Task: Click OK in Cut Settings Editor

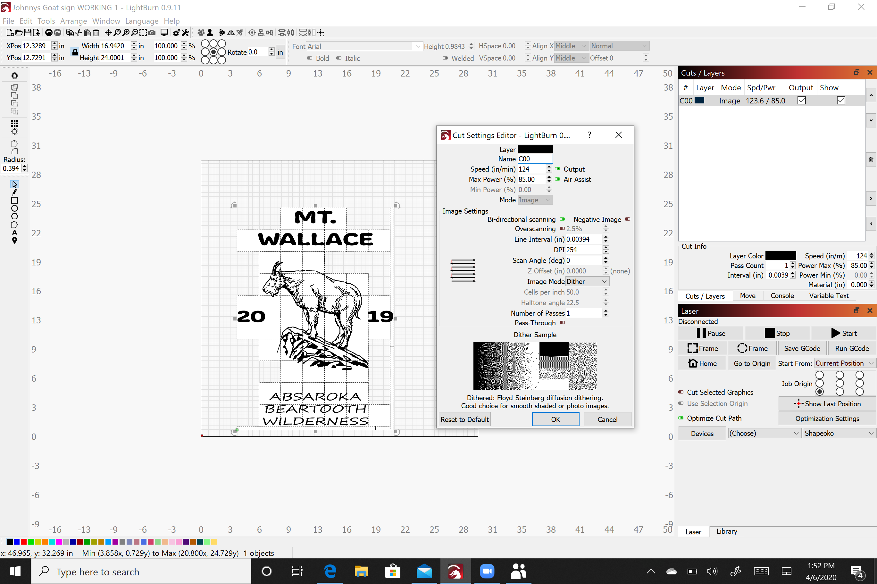Action: [555, 419]
